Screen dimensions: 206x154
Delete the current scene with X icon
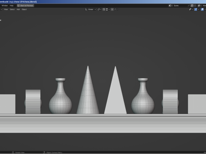point(195,6)
